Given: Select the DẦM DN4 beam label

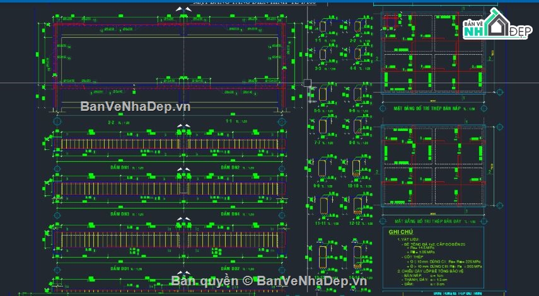Looking at the screenshot, I should [x=230, y=214].
